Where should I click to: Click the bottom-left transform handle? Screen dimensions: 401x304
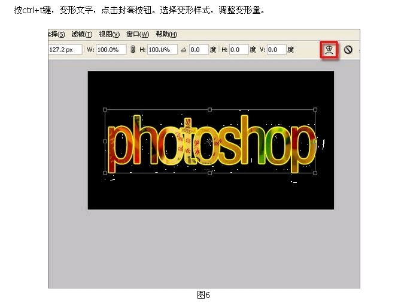pos(105,173)
